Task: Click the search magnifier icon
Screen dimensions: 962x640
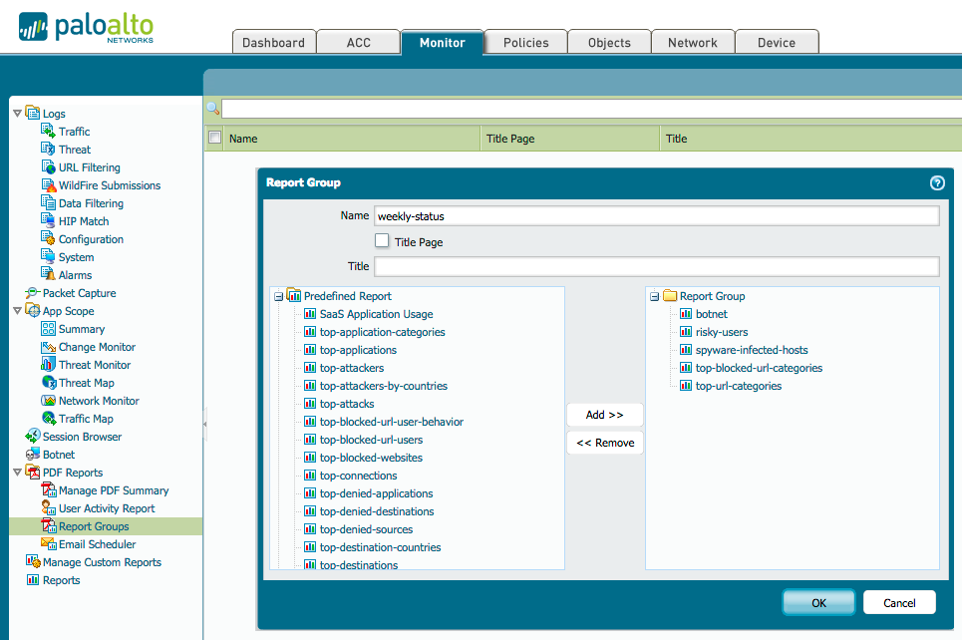Action: point(212,109)
